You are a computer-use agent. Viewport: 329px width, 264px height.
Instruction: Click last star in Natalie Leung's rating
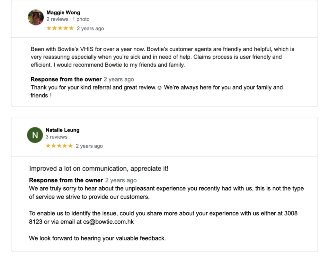70,146
